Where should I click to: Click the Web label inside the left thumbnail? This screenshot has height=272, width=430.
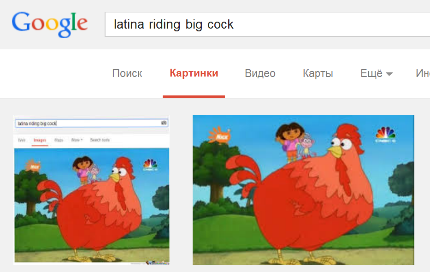(22, 140)
